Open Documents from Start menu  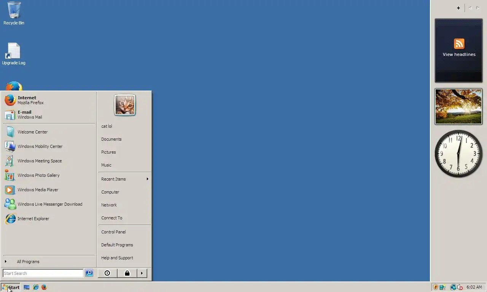(x=124, y=139)
